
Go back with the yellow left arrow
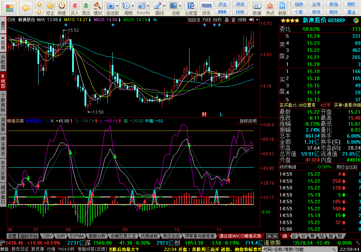(x=25, y=8)
